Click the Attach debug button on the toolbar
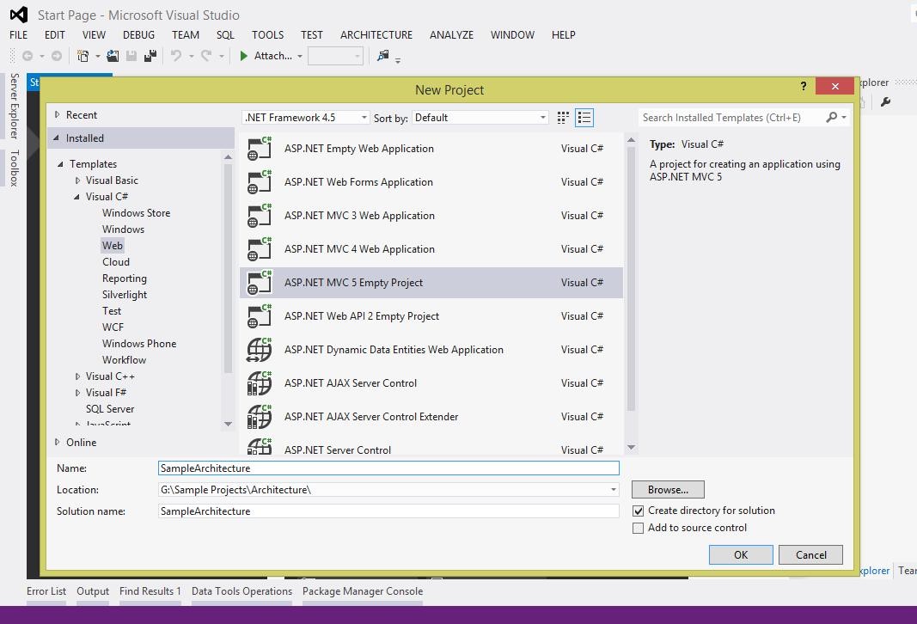This screenshot has height=624, width=917. pyautogui.click(x=267, y=56)
